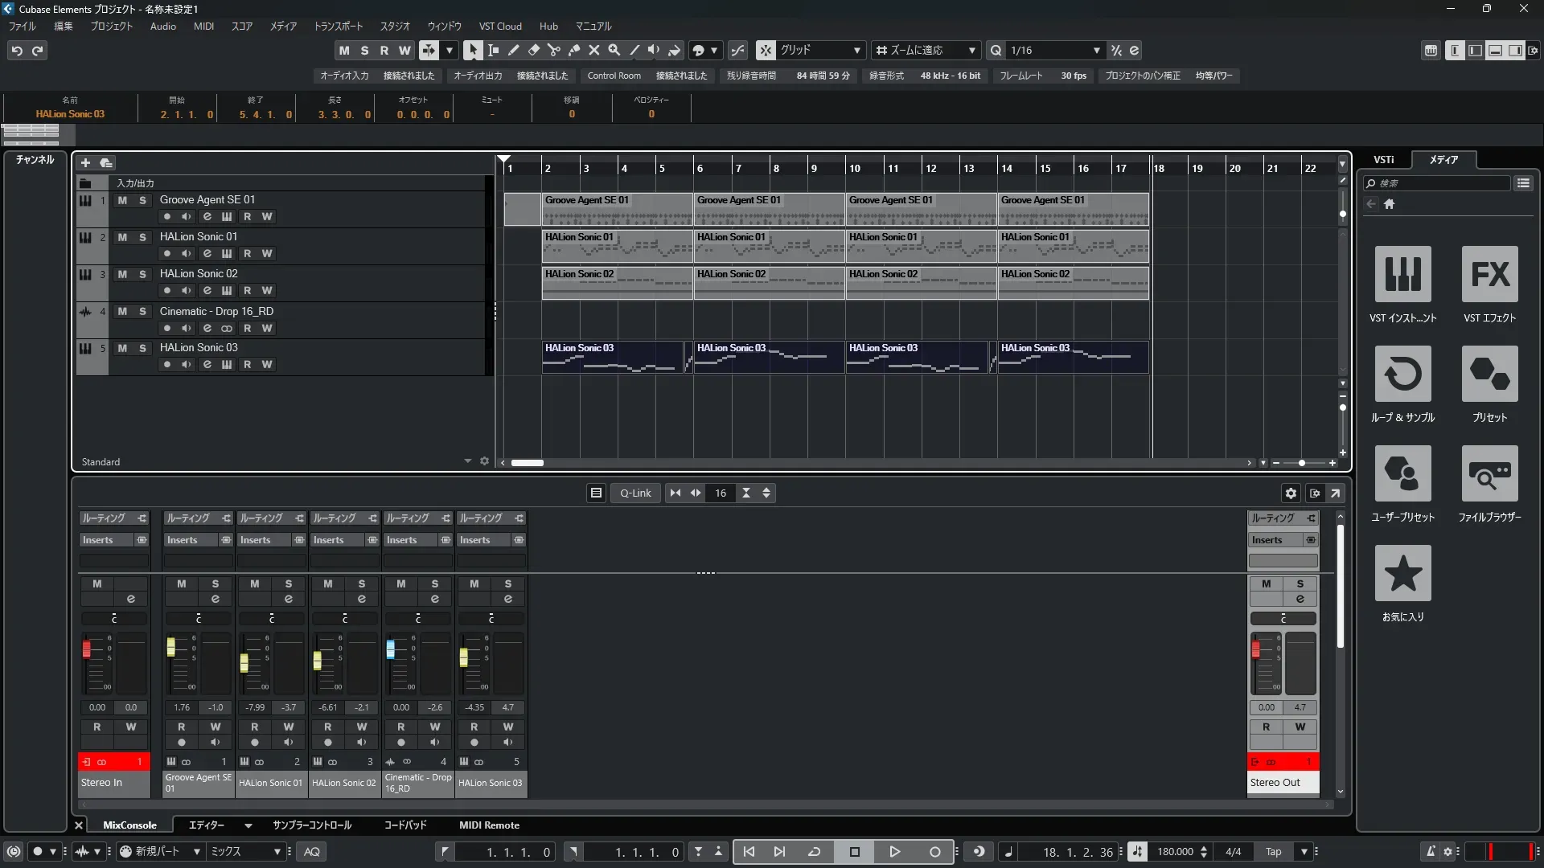Open VST Instruments media tile
The height and width of the screenshot is (868, 1544).
pyautogui.click(x=1402, y=275)
